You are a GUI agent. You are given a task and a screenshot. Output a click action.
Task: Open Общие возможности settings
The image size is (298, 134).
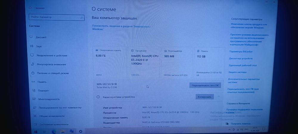52,116
